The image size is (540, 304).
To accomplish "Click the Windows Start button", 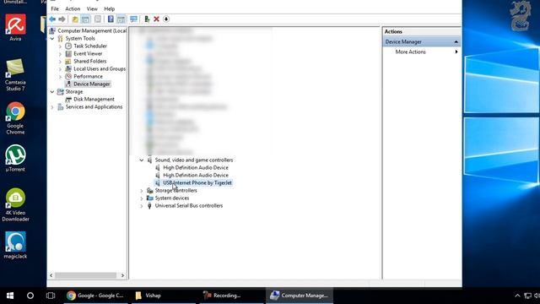I will click(10, 296).
